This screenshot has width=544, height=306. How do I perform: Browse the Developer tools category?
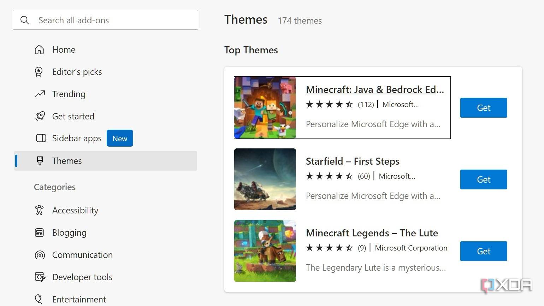pyautogui.click(x=82, y=277)
